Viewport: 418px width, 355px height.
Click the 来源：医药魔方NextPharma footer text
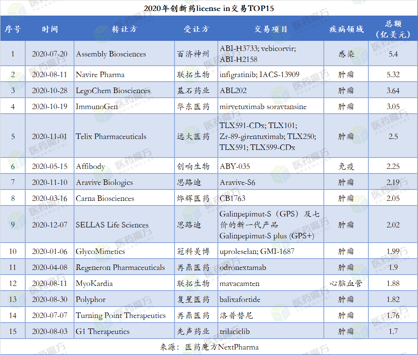pyautogui.click(x=209, y=347)
